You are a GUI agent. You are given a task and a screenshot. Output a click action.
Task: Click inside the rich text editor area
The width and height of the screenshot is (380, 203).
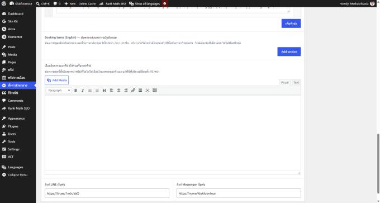point(173,133)
